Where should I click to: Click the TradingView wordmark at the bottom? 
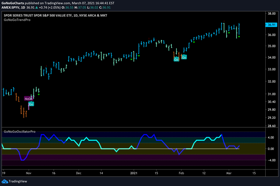(x=18, y=182)
